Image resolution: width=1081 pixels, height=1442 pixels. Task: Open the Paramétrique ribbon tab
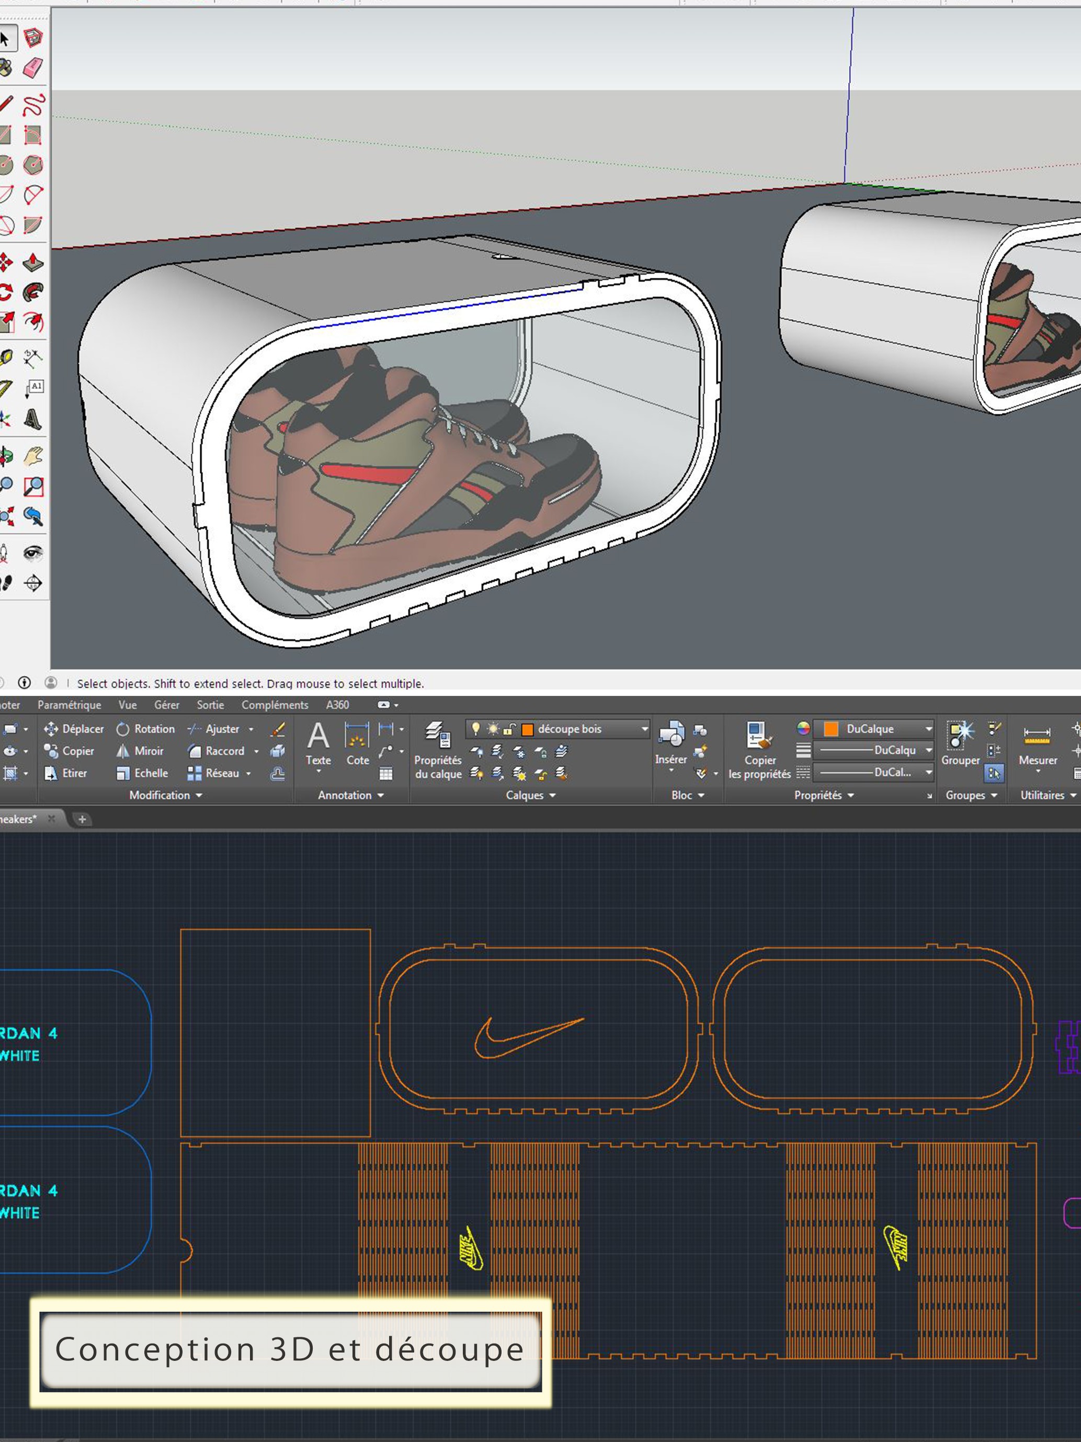69,705
